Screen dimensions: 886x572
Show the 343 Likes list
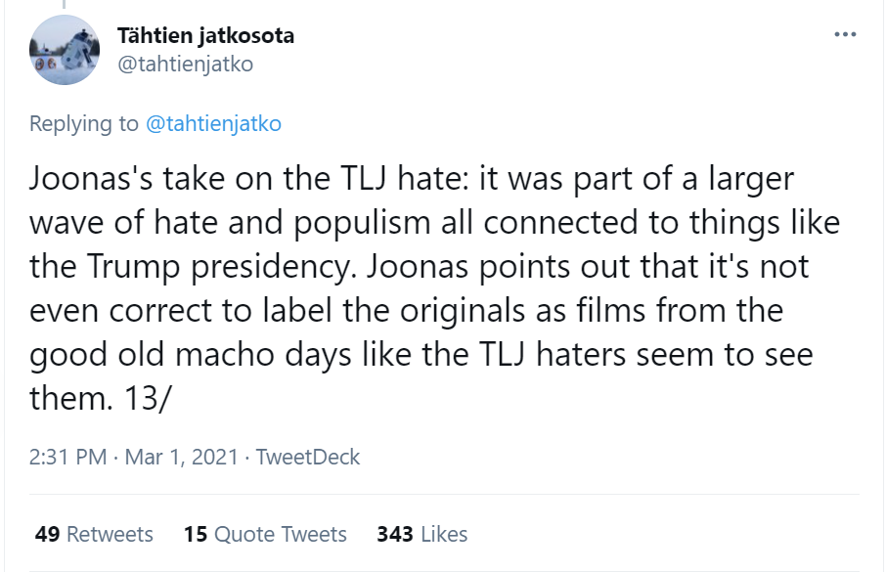(x=421, y=534)
